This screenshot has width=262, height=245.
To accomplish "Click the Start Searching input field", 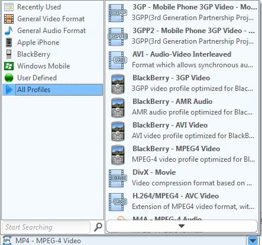I will [46, 227].
